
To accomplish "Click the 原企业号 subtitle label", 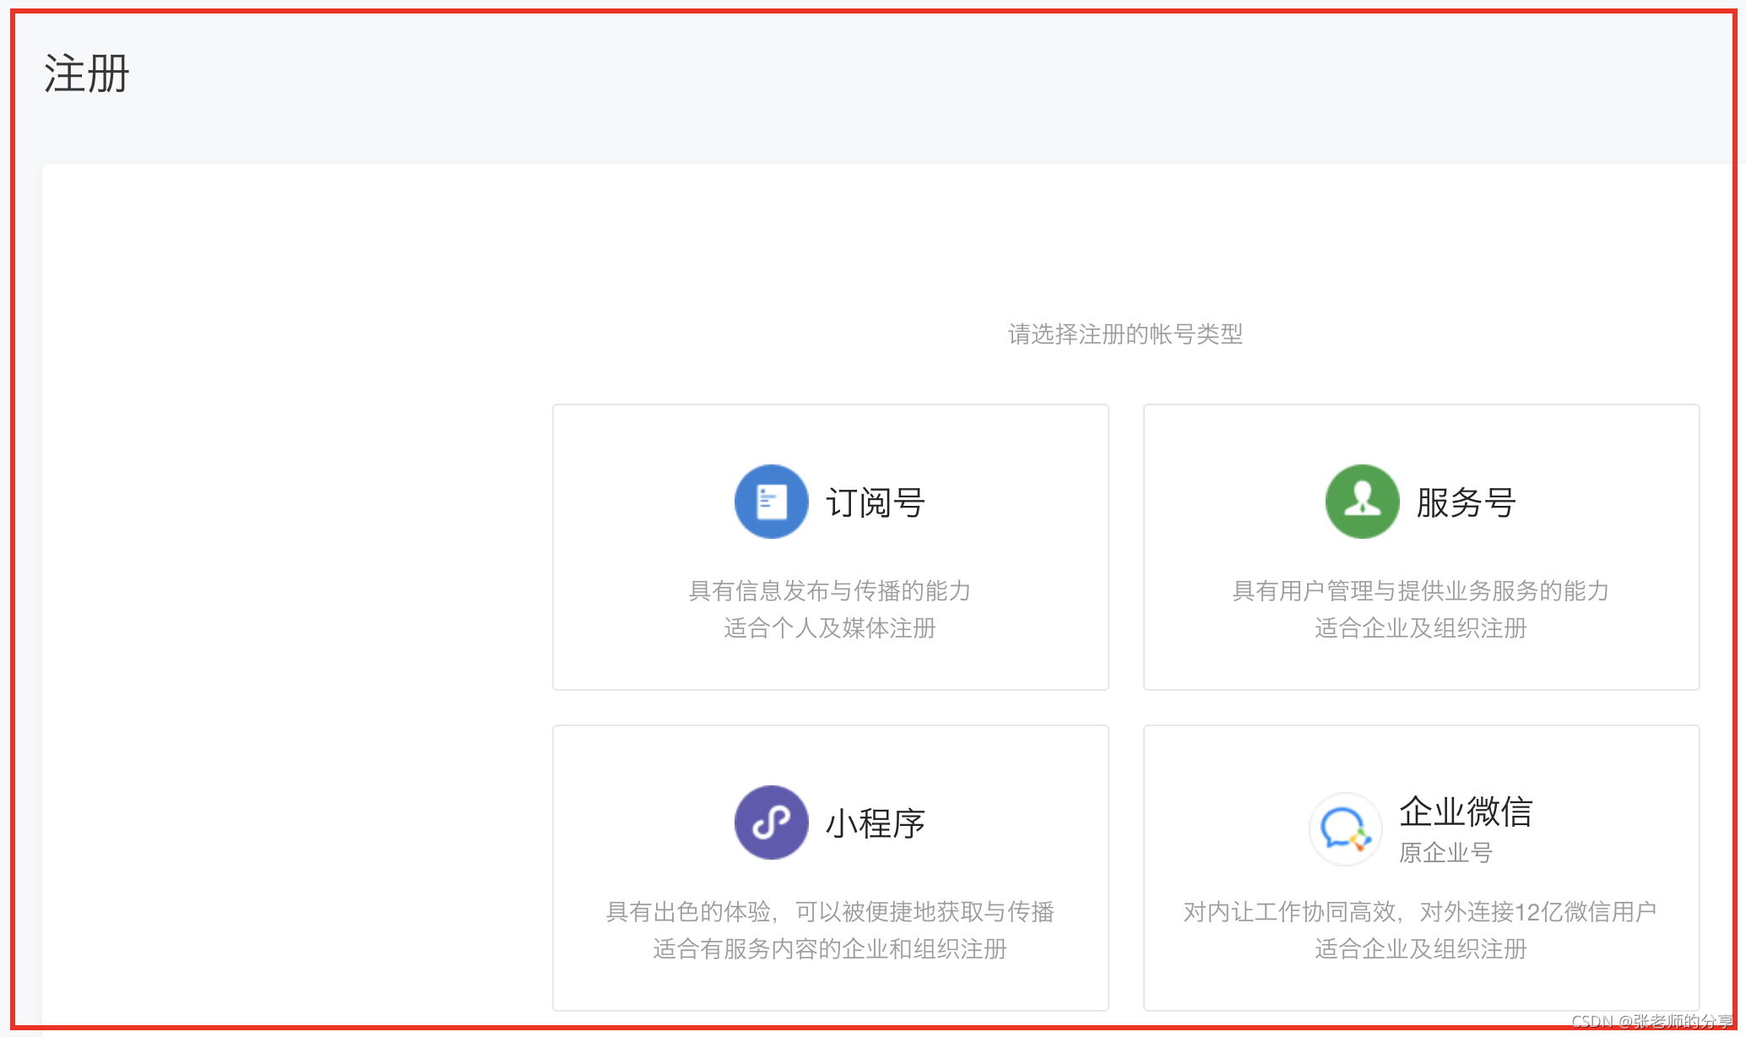I will pos(1445,853).
